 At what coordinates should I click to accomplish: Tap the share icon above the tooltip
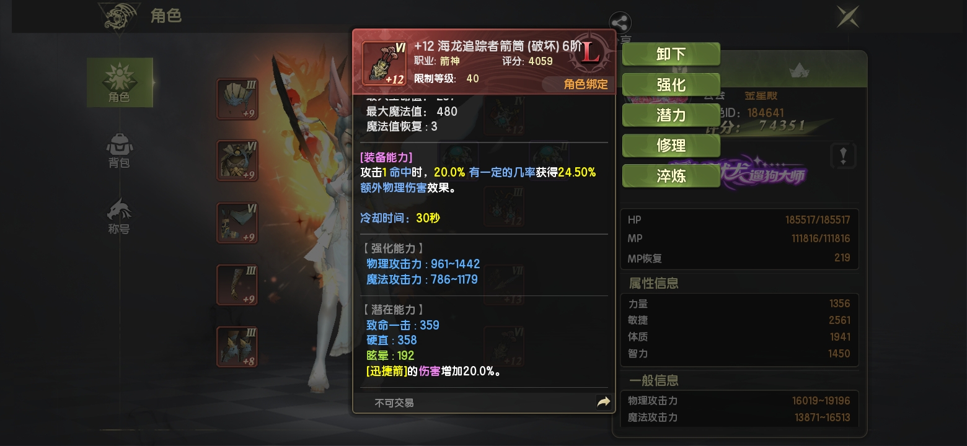coord(620,24)
